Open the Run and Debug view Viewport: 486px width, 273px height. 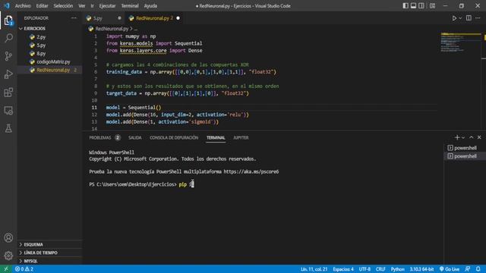8,74
